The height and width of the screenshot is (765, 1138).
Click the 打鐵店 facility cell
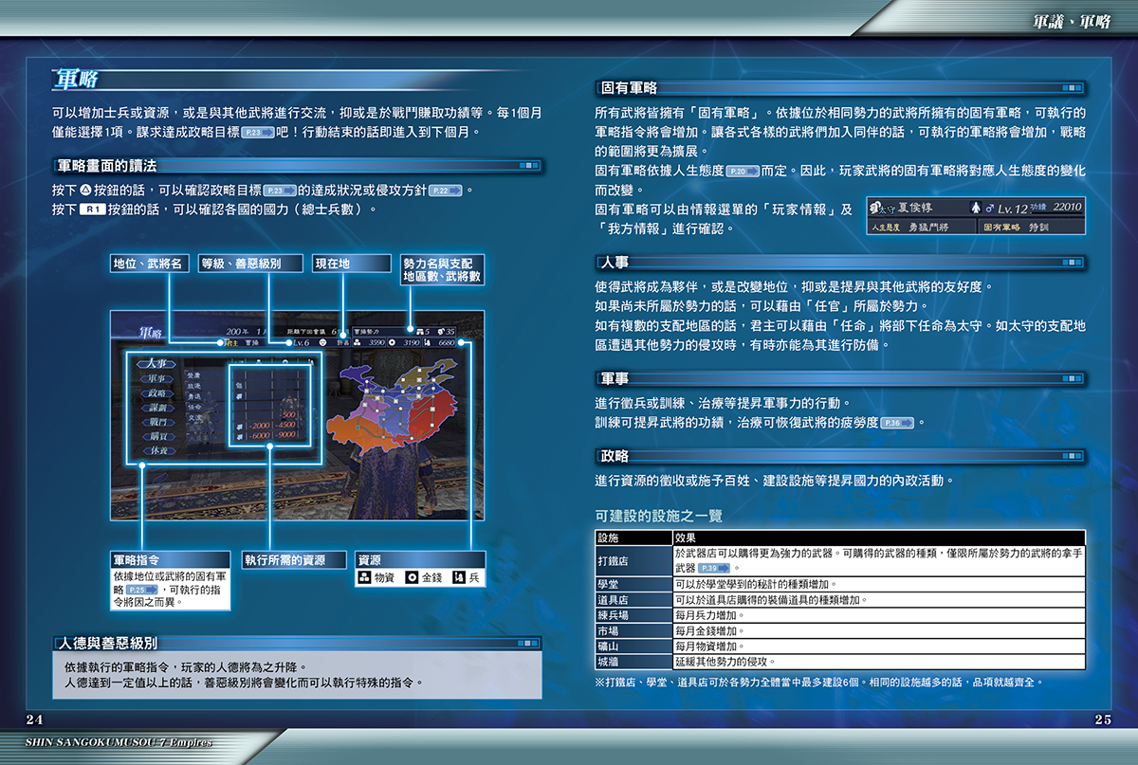tap(633, 560)
